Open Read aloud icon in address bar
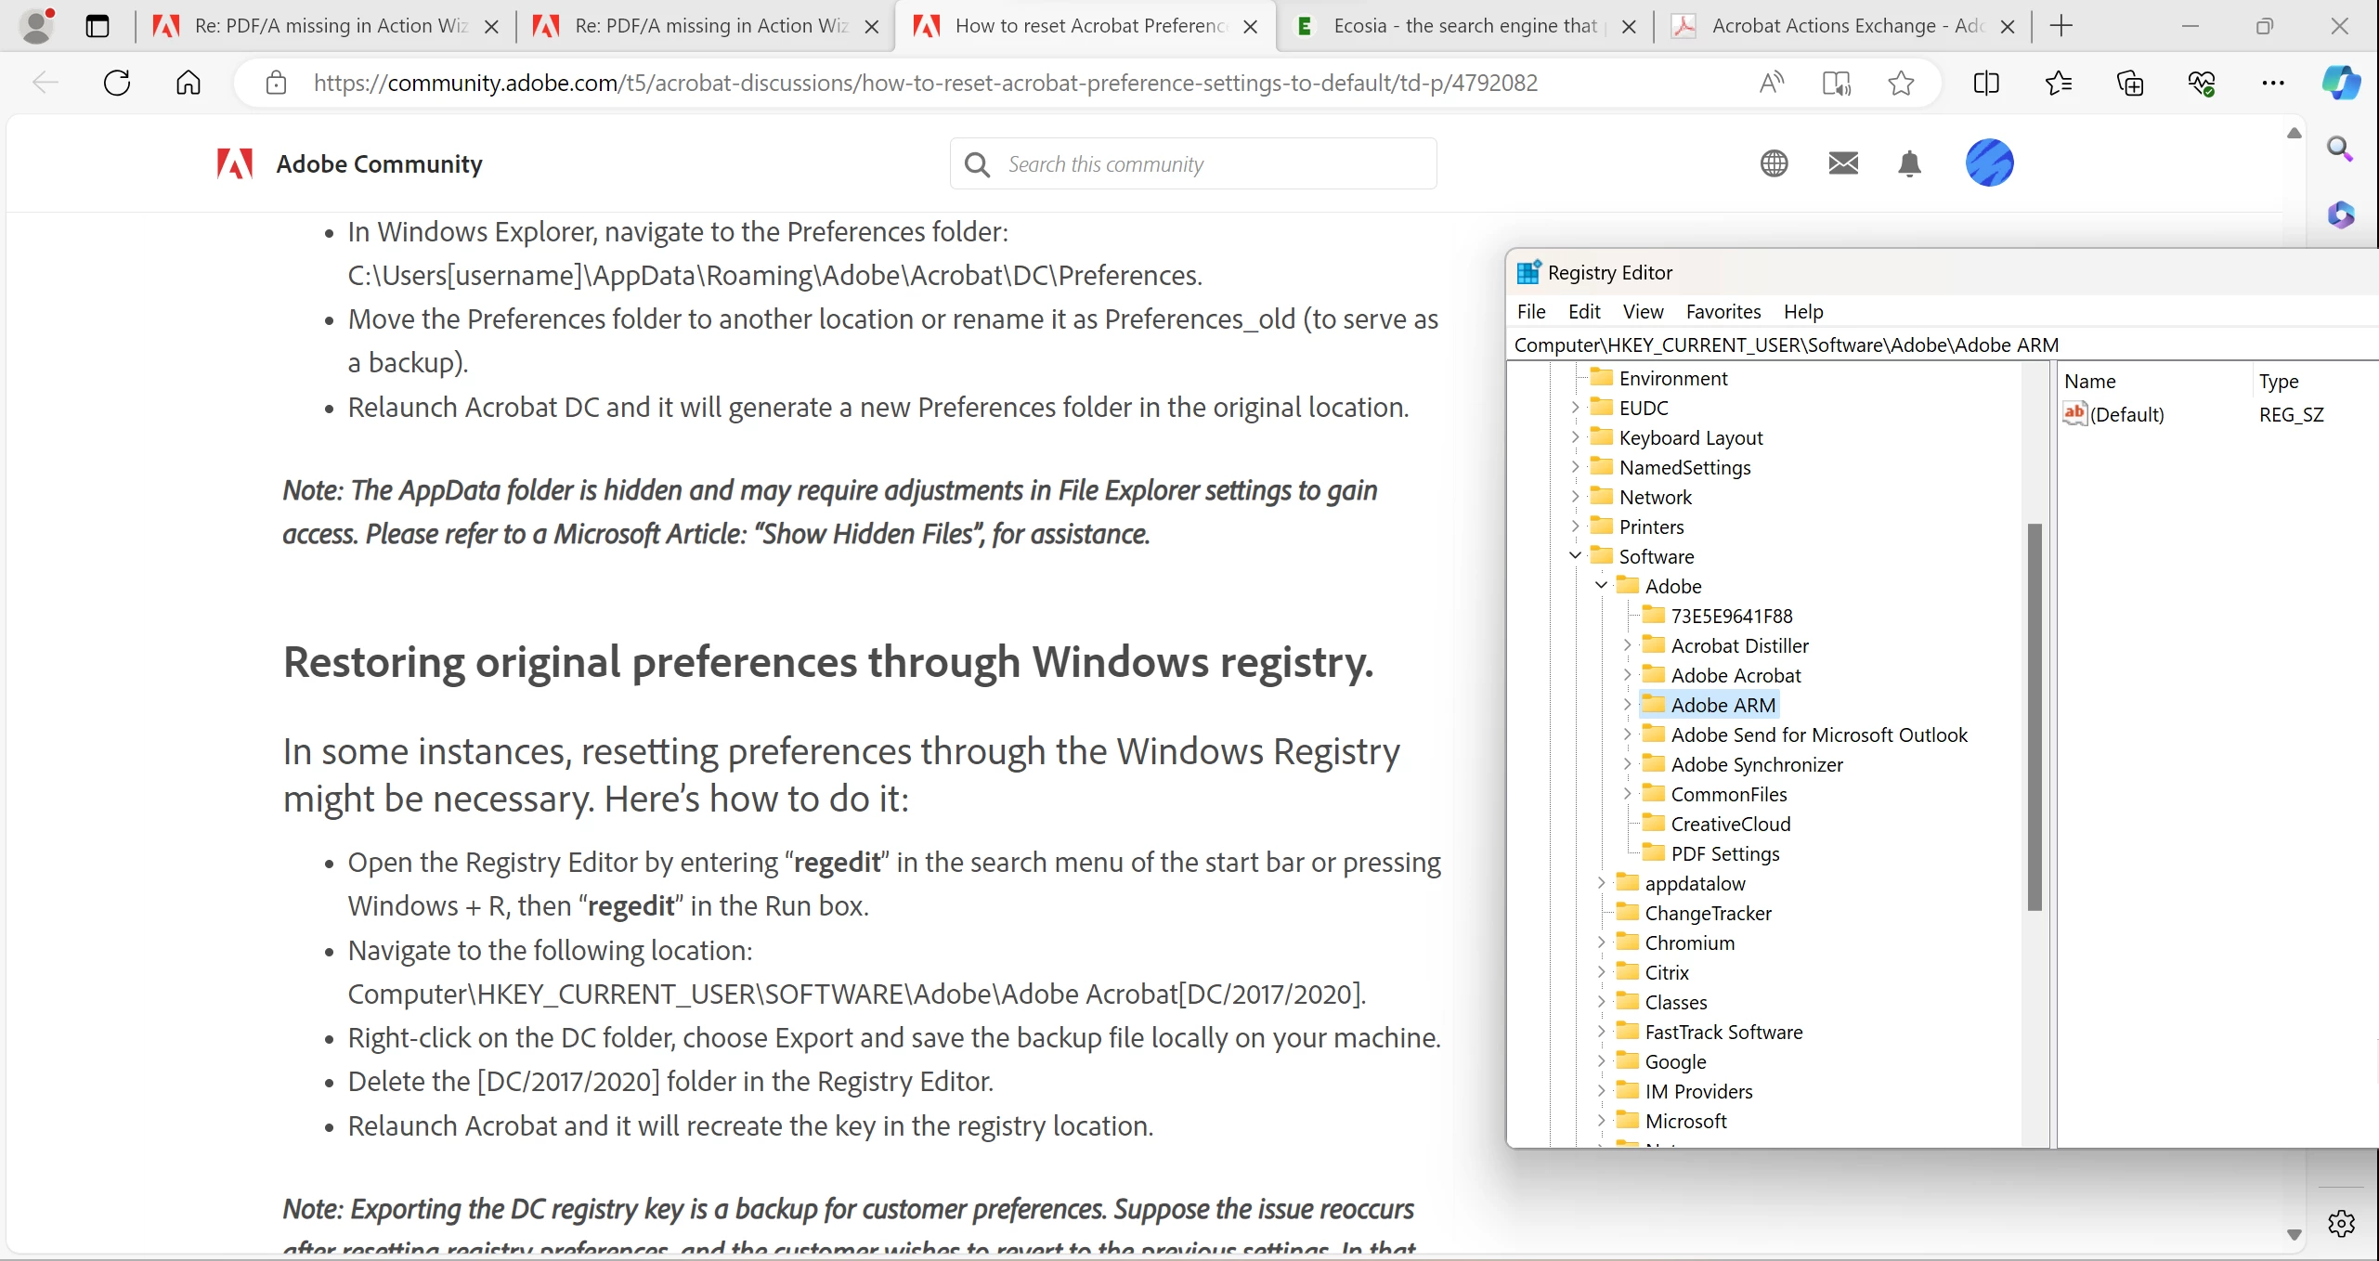The image size is (2379, 1261). click(1772, 83)
